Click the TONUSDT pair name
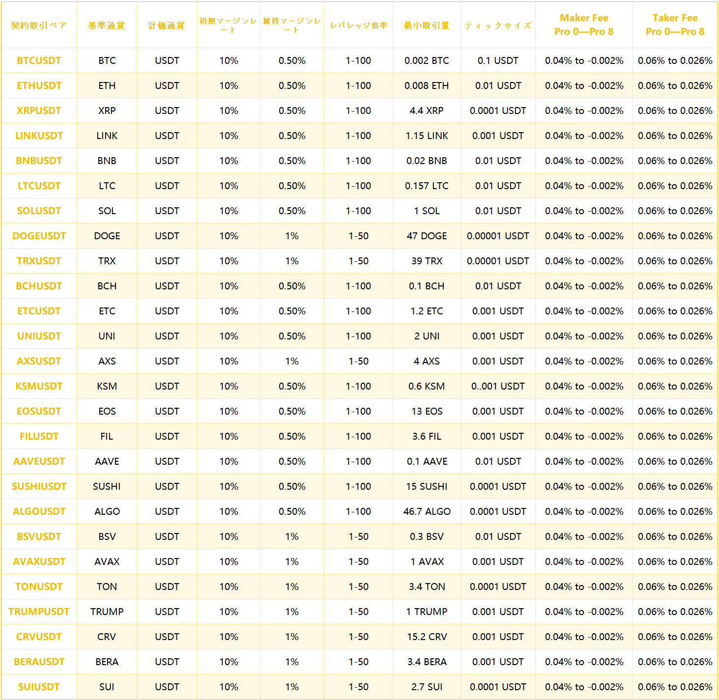Image resolution: width=719 pixels, height=700 pixels. [x=39, y=587]
